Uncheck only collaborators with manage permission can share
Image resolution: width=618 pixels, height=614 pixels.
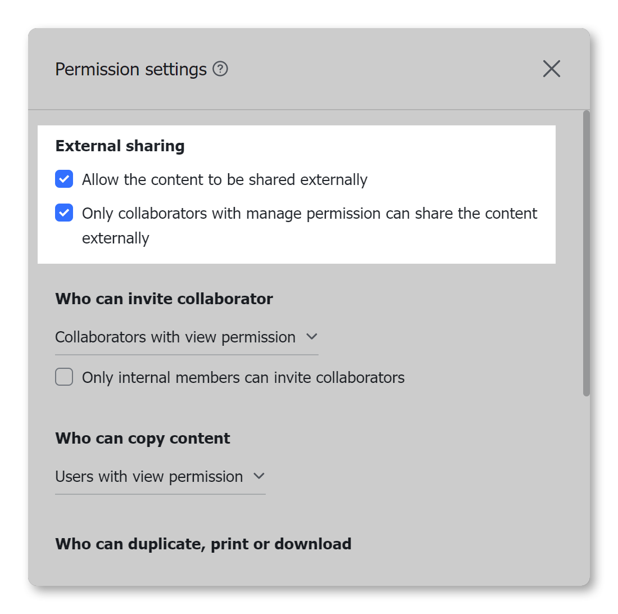click(63, 213)
